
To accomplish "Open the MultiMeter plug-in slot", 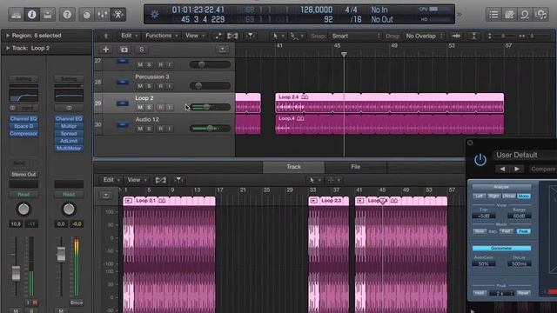I will [x=69, y=149].
